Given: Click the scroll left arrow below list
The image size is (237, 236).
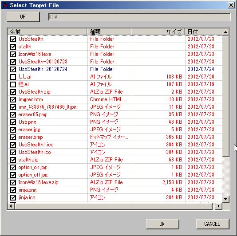Looking at the screenshot, I should pyautogui.click(x=11, y=206).
